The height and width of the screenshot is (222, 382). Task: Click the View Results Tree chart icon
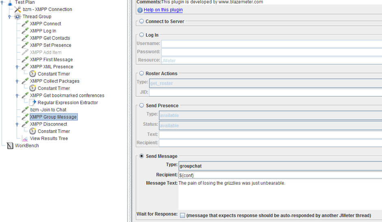[25, 138]
